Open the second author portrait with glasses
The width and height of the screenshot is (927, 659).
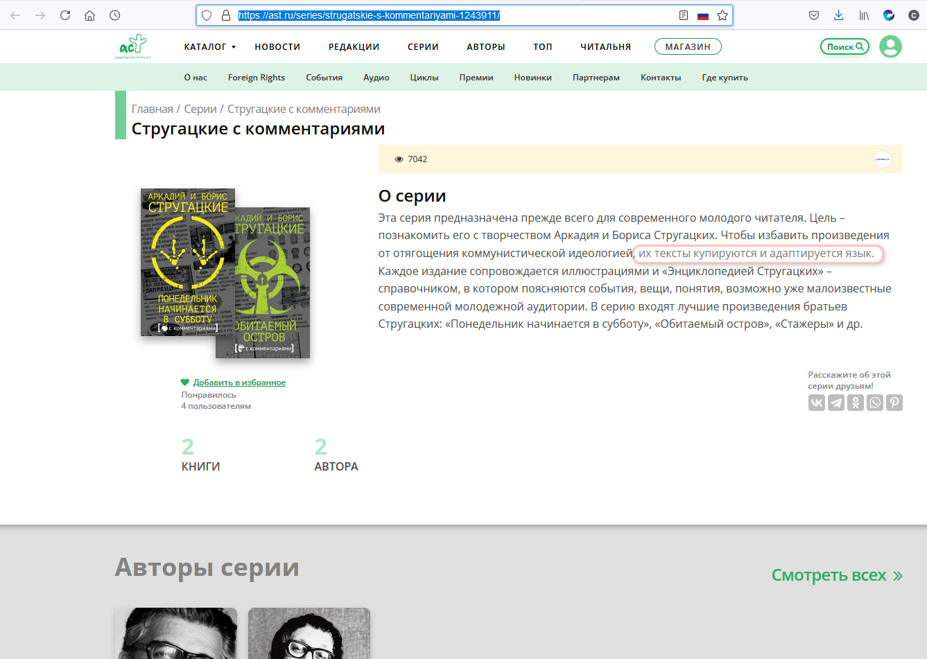pyautogui.click(x=309, y=633)
